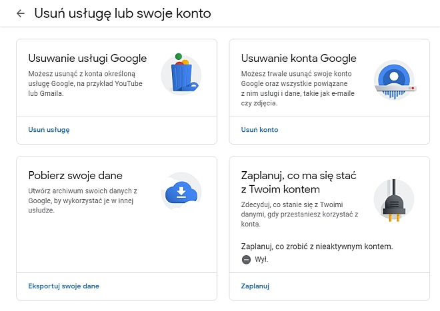
Task: Open the 'Usuń konto' link
Action: (x=259, y=130)
